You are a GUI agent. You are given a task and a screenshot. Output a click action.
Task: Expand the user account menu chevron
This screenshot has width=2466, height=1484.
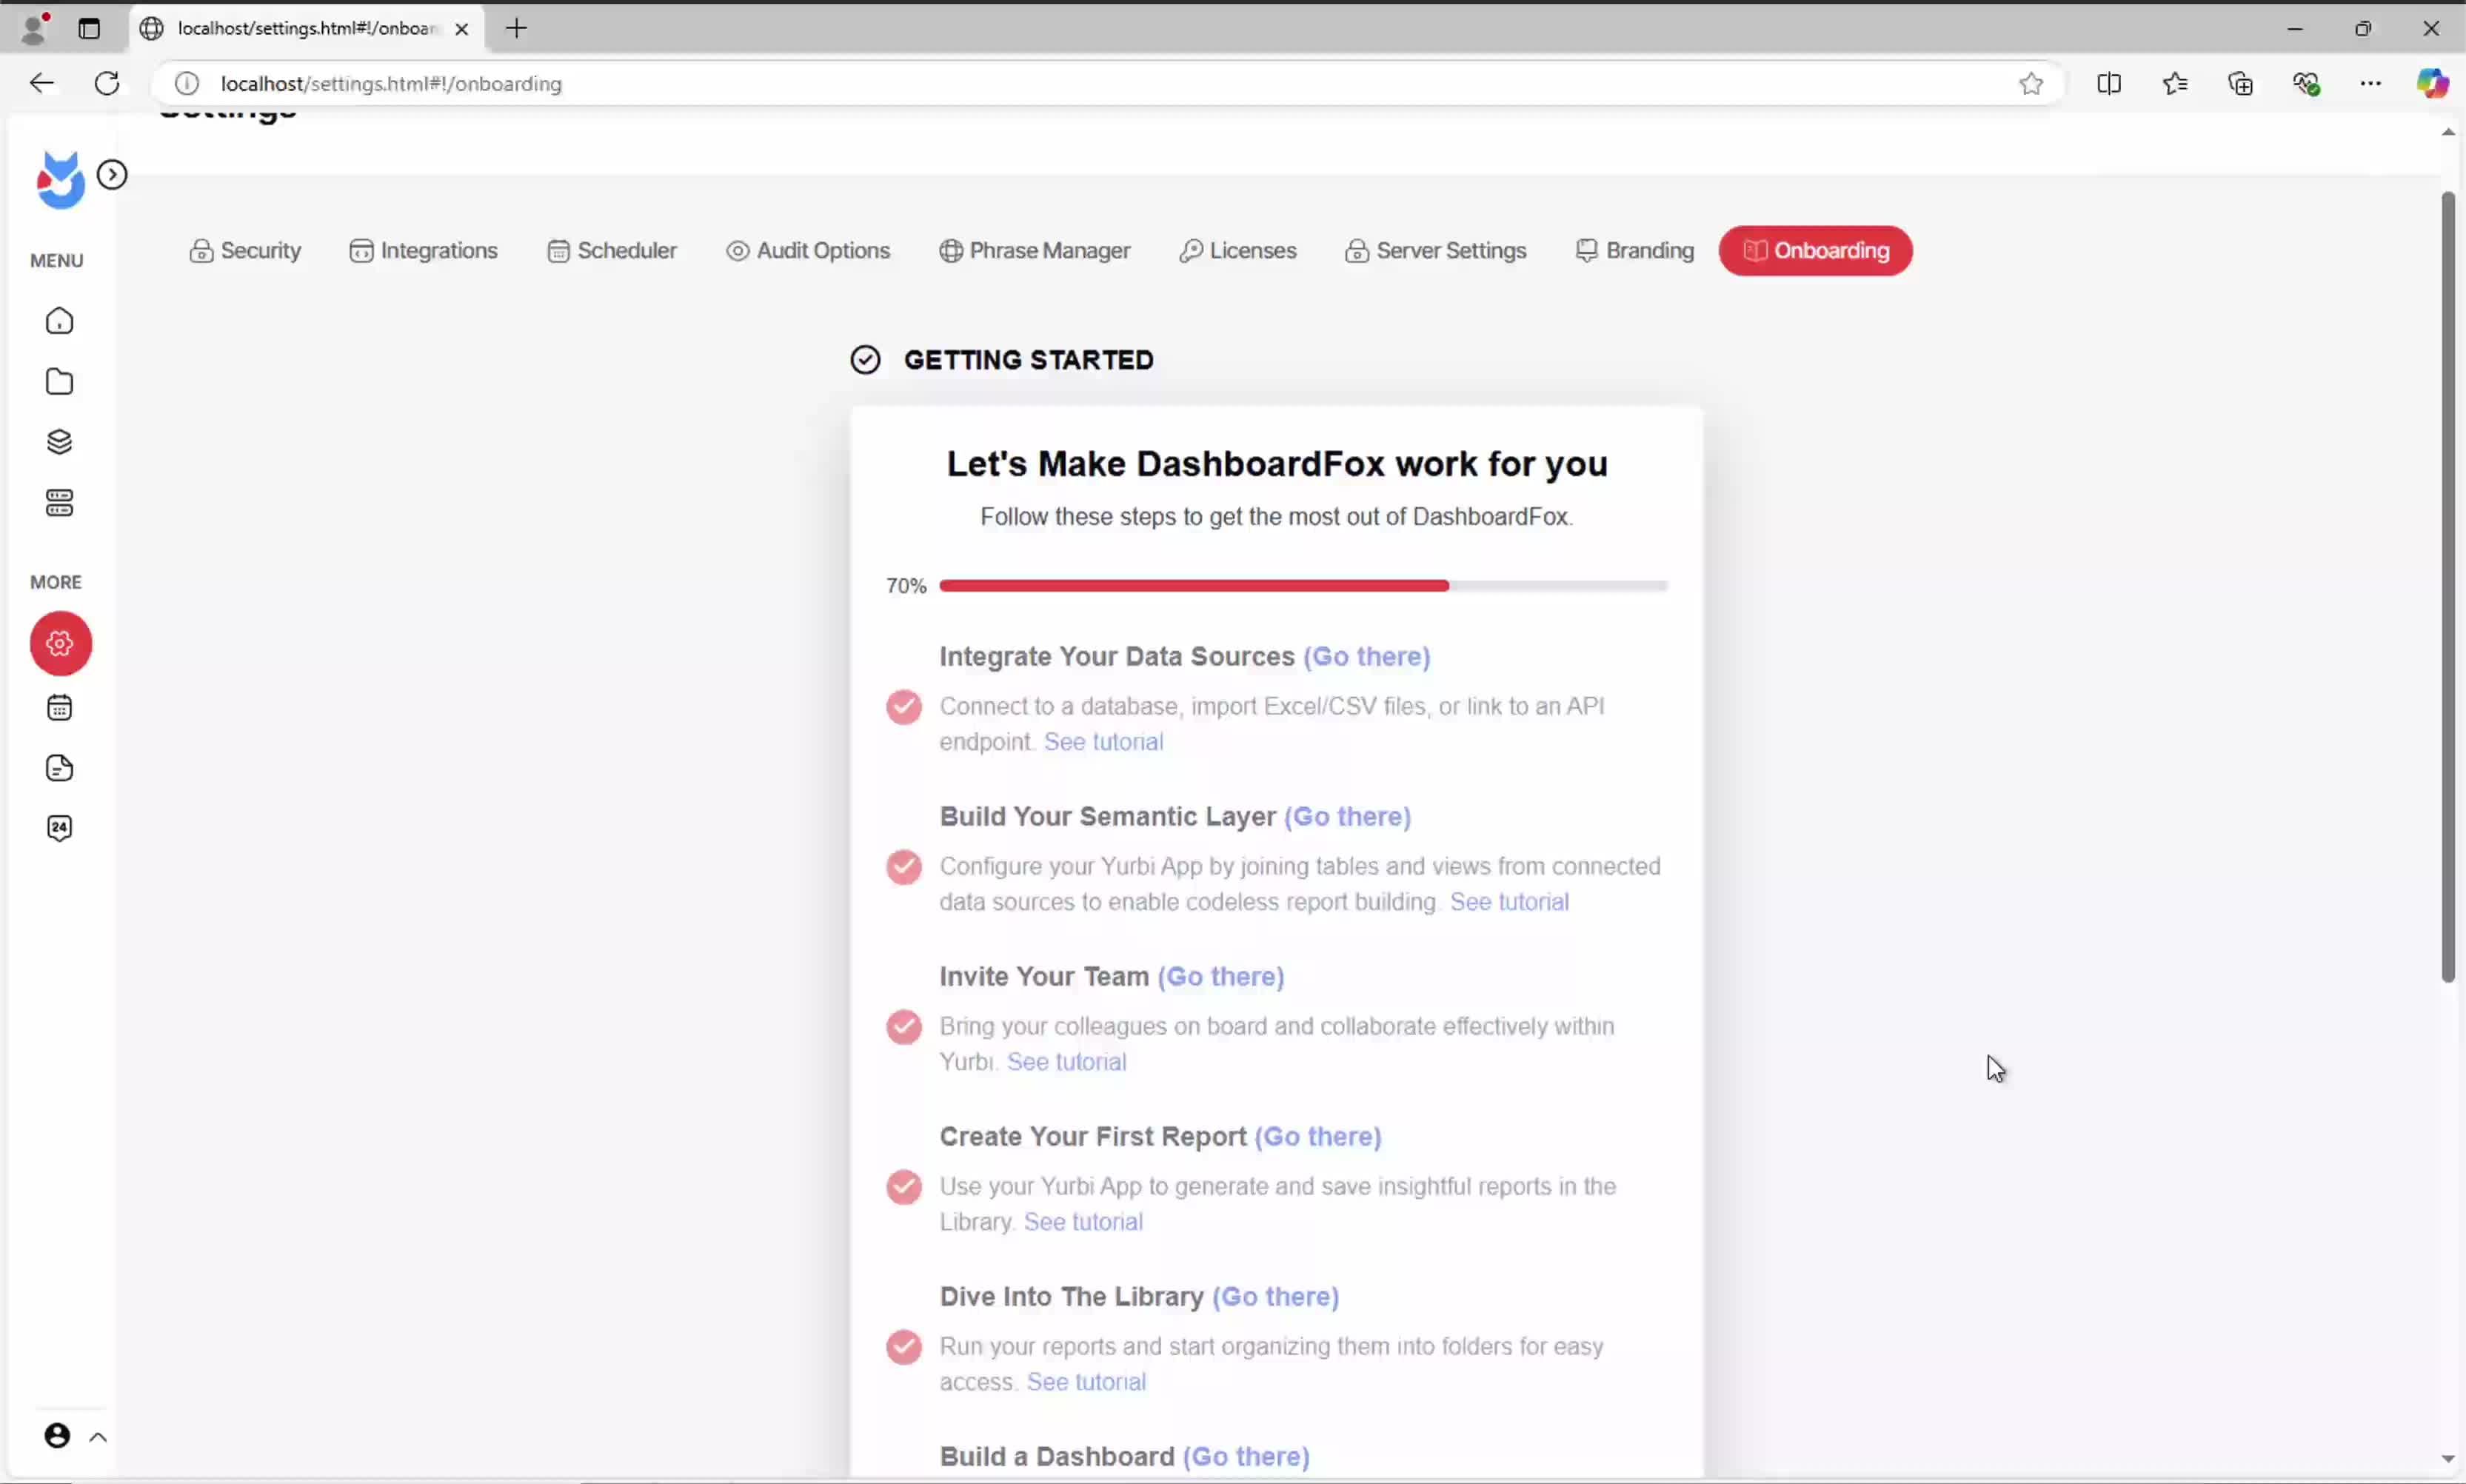pyautogui.click(x=98, y=1437)
